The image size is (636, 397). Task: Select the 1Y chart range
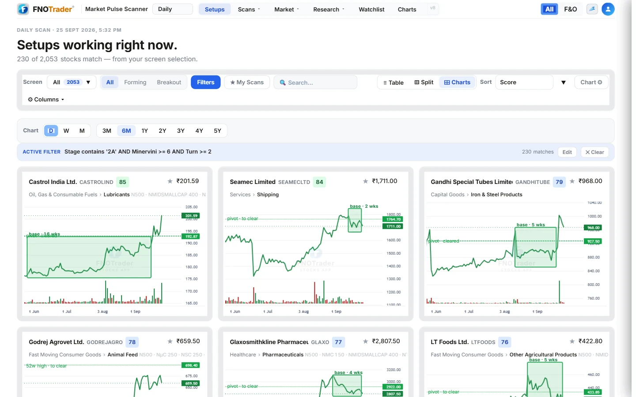(145, 131)
